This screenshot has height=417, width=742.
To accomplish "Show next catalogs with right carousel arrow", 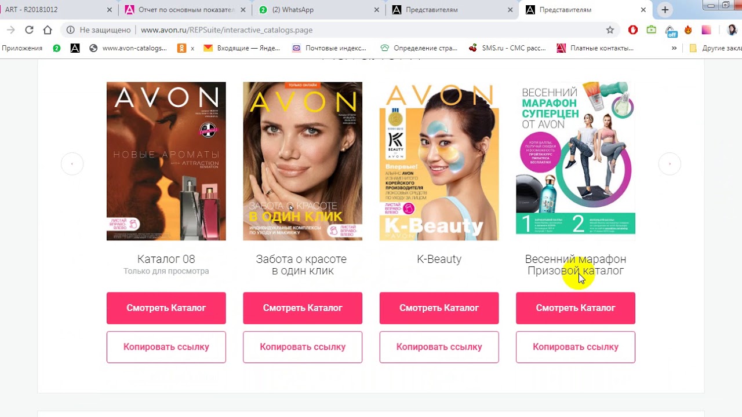I will coord(670,164).
